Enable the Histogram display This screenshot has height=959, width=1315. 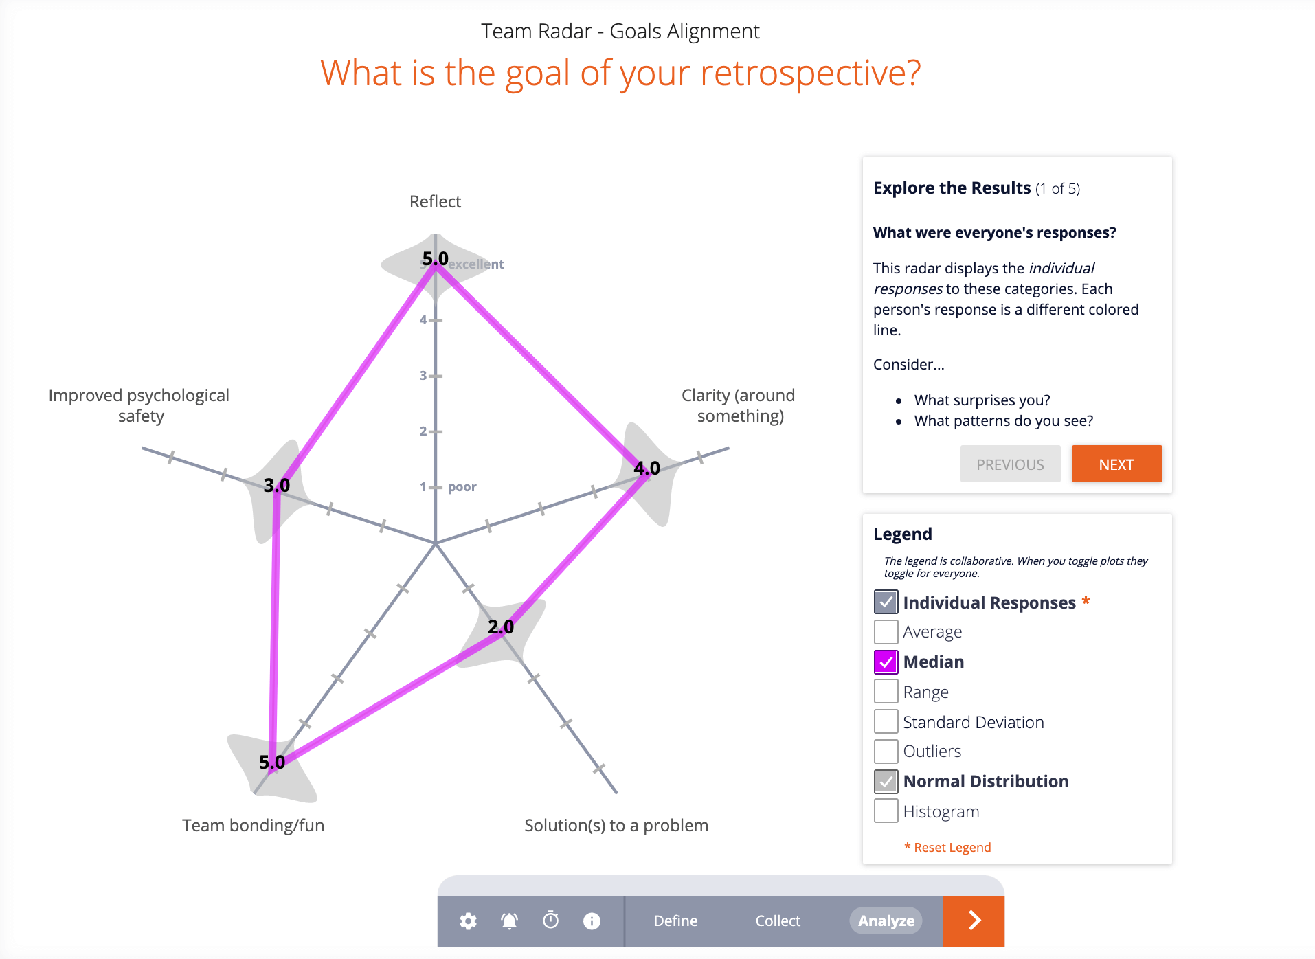tap(886, 811)
